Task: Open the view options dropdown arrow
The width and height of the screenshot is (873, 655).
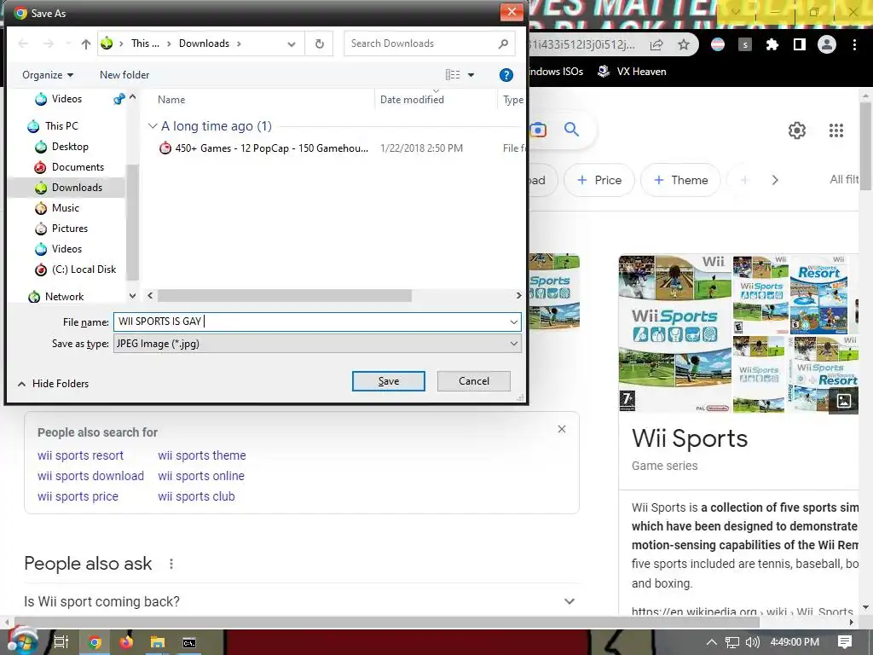Action: pos(471,75)
